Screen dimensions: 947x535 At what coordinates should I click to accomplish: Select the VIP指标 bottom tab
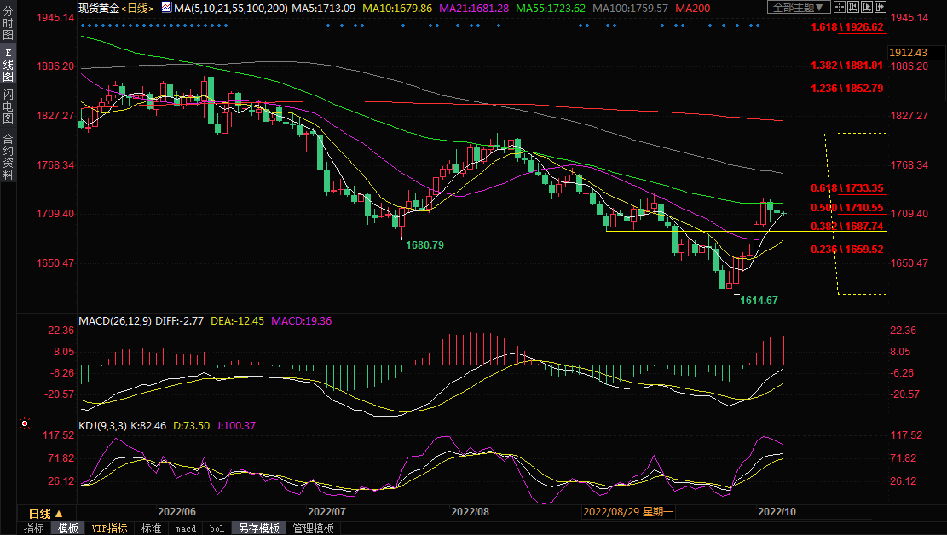click(109, 528)
